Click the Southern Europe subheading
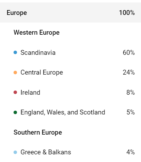 (x=38, y=132)
